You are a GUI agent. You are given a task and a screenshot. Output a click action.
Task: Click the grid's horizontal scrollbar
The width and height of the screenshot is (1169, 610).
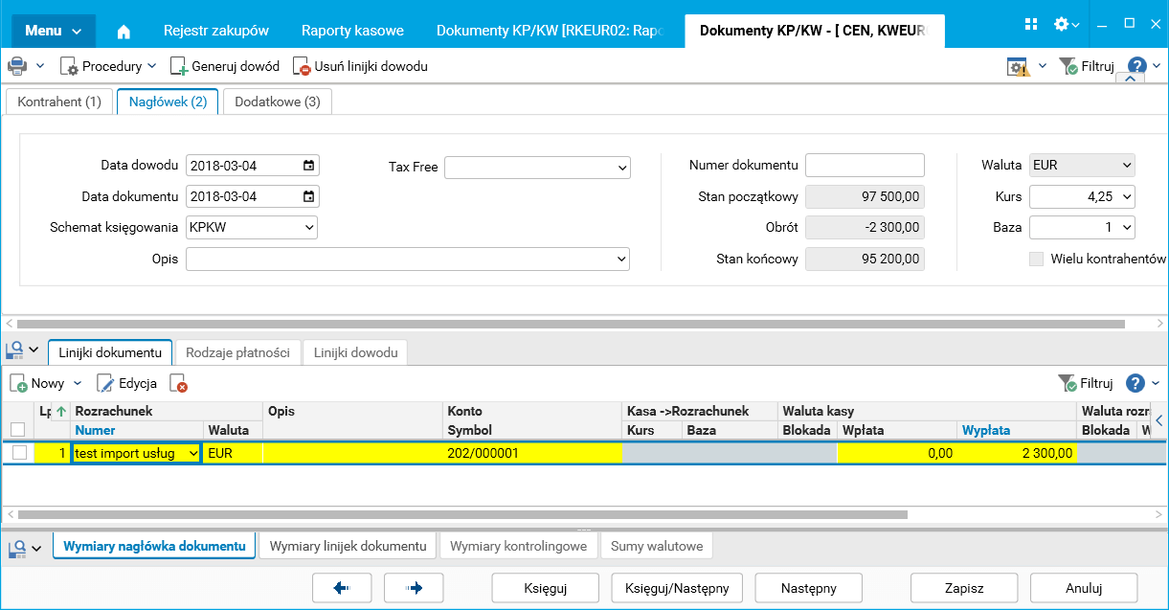[x=460, y=514]
